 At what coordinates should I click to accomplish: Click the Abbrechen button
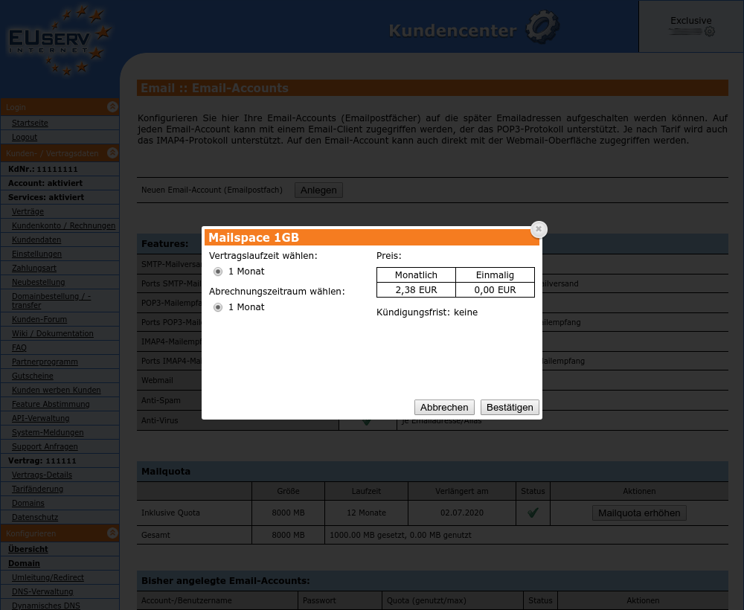pos(444,408)
